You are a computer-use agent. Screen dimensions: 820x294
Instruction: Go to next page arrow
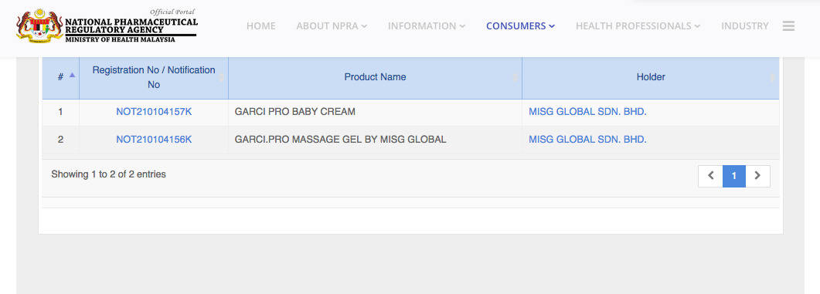pyautogui.click(x=757, y=176)
